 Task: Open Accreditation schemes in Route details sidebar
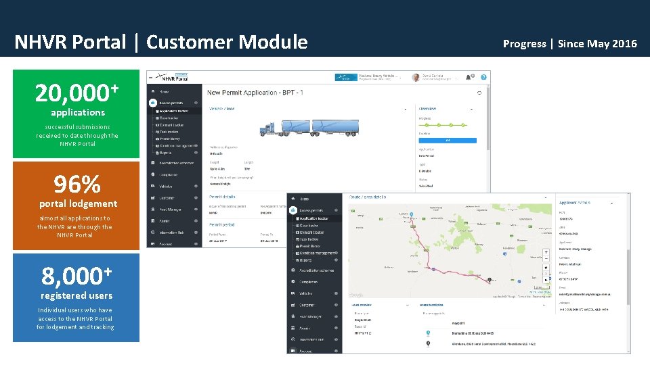coord(316,270)
